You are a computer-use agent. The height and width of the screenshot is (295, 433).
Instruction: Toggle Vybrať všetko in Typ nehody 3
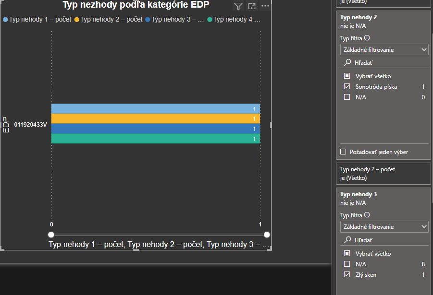click(x=347, y=253)
